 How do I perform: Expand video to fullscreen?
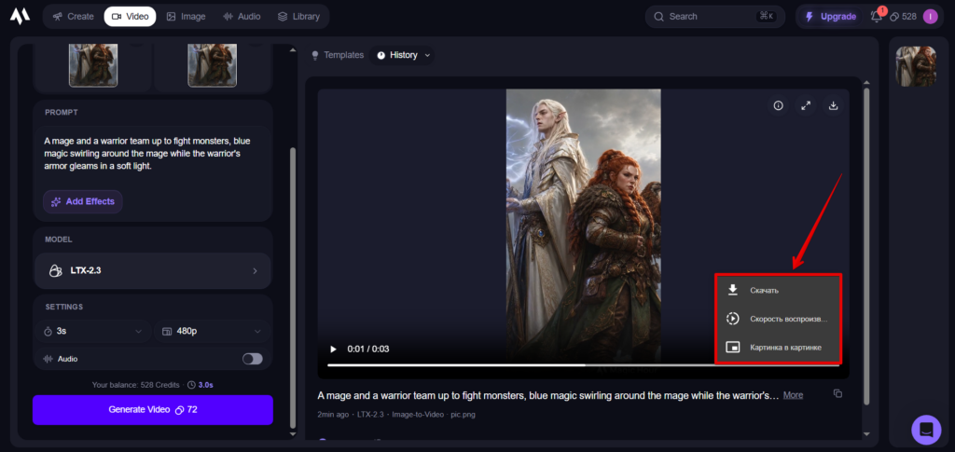pyautogui.click(x=806, y=105)
